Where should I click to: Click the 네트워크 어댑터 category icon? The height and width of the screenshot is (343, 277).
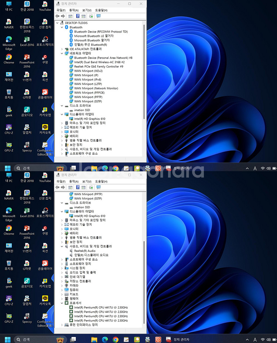coord(66,54)
